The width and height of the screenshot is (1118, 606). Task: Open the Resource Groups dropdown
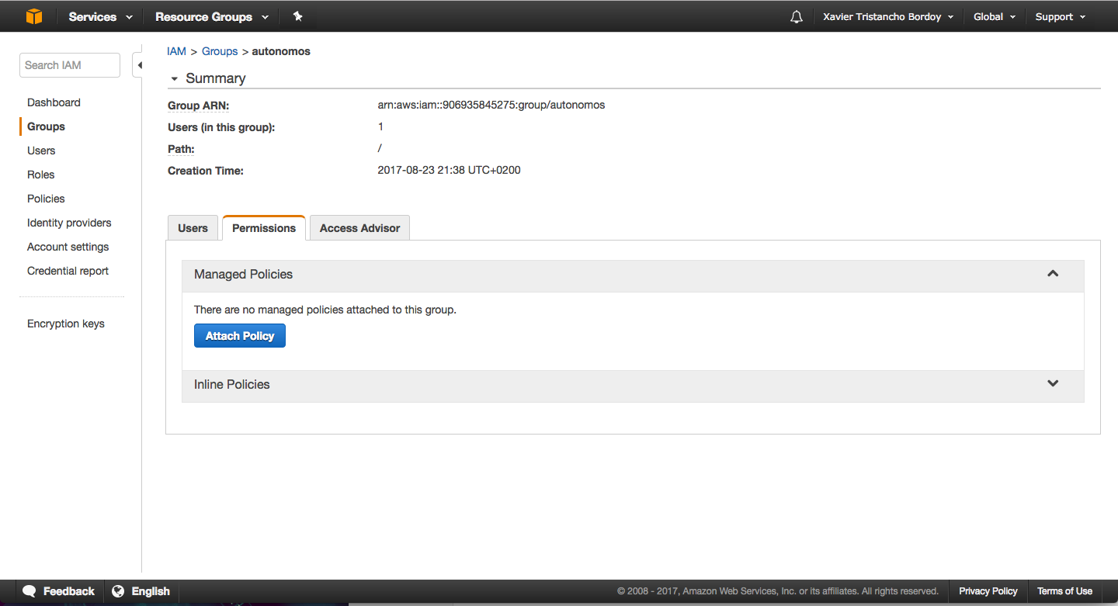pos(211,16)
